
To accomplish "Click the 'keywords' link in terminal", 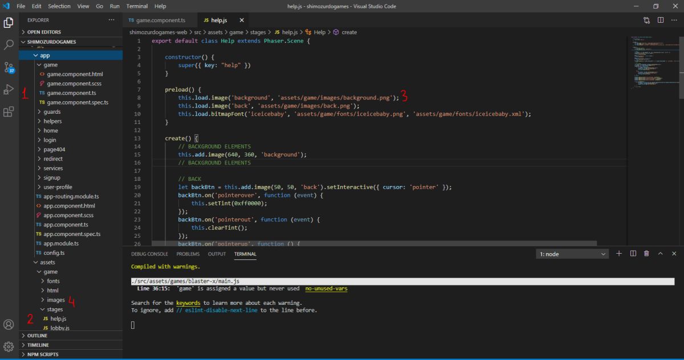I will pos(189,303).
